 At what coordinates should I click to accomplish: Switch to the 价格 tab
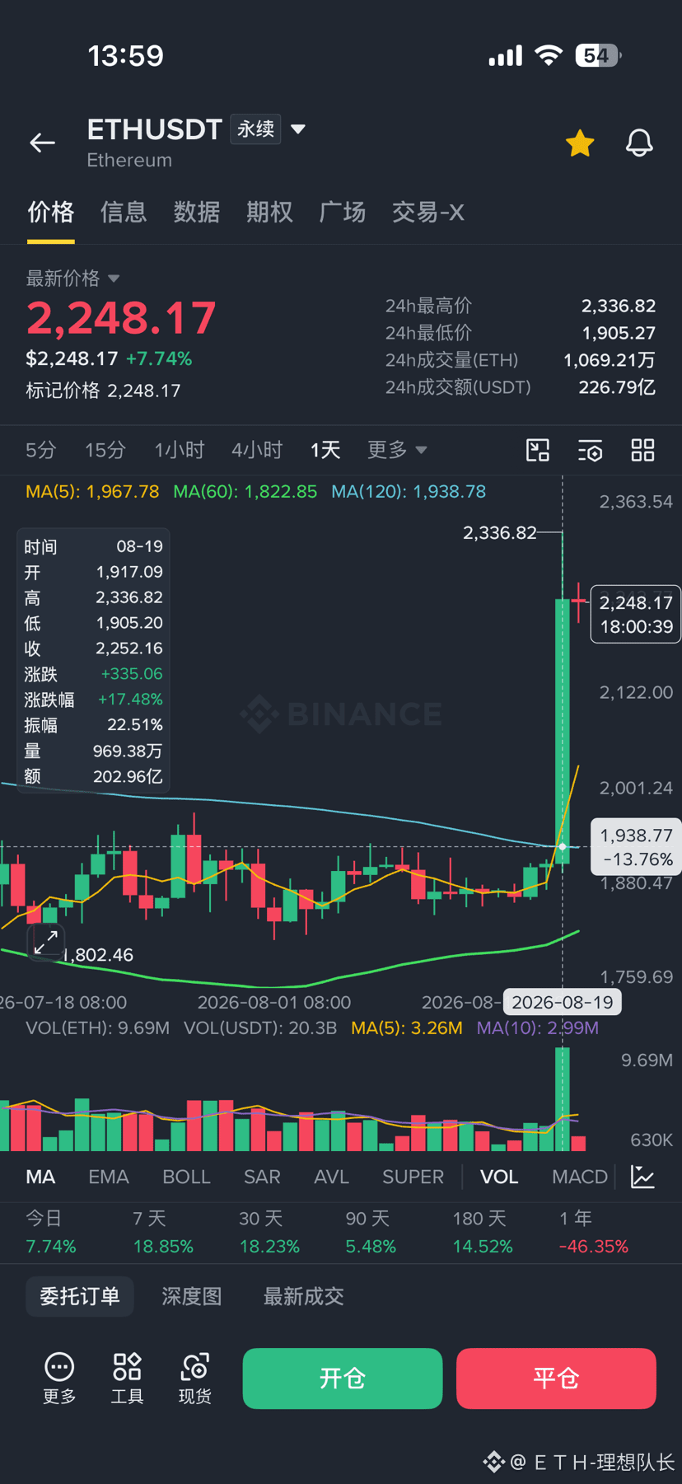point(51,212)
